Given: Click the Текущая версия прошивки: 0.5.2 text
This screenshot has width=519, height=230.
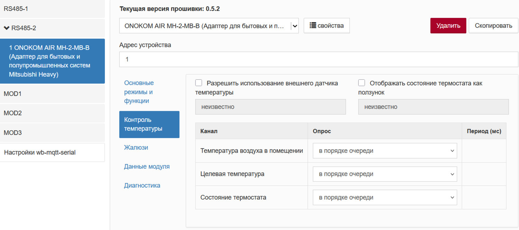Looking at the screenshot, I should pos(170,9).
